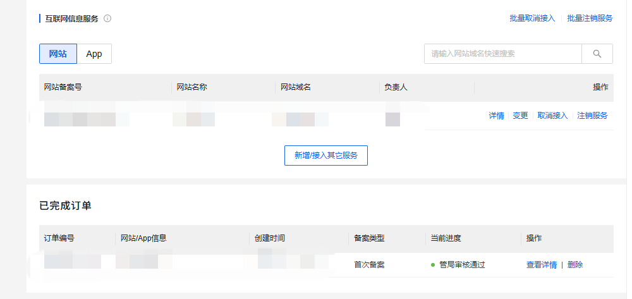Click 删除 on the completed order
This screenshot has height=299, width=632.
tap(575, 265)
